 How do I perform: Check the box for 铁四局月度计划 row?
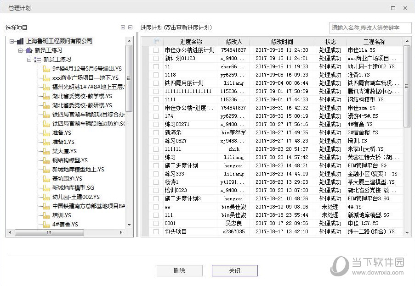[x=156, y=83]
